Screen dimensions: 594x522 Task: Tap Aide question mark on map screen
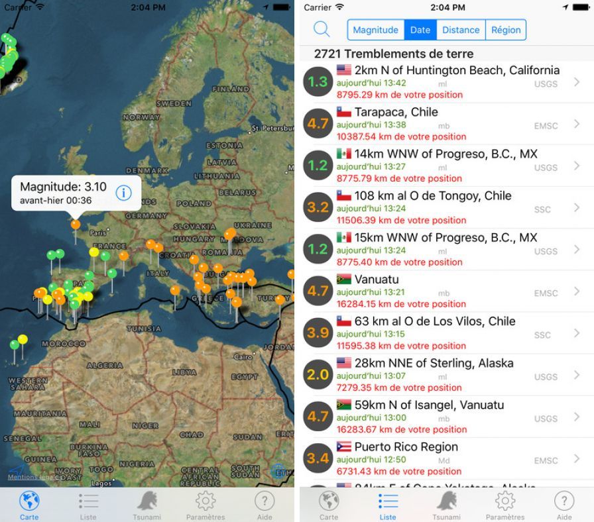pyautogui.click(x=265, y=505)
